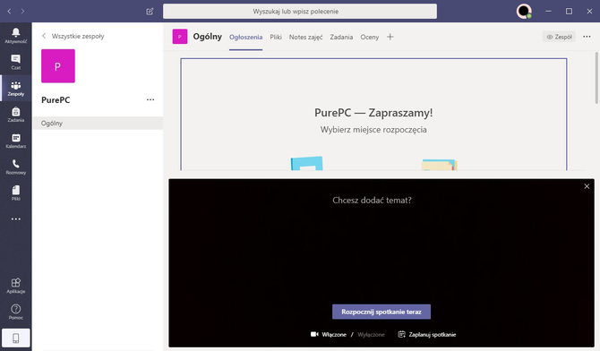This screenshot has width=600, height=351.
Task: Turn camera off with Wyłączone
Action: 371,335
